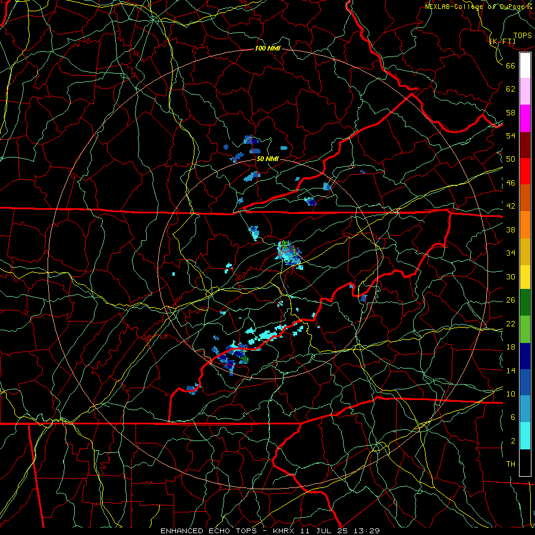
Task: Click the yellow 30 kft legend swatch
Action: click(x=525, y=277)
